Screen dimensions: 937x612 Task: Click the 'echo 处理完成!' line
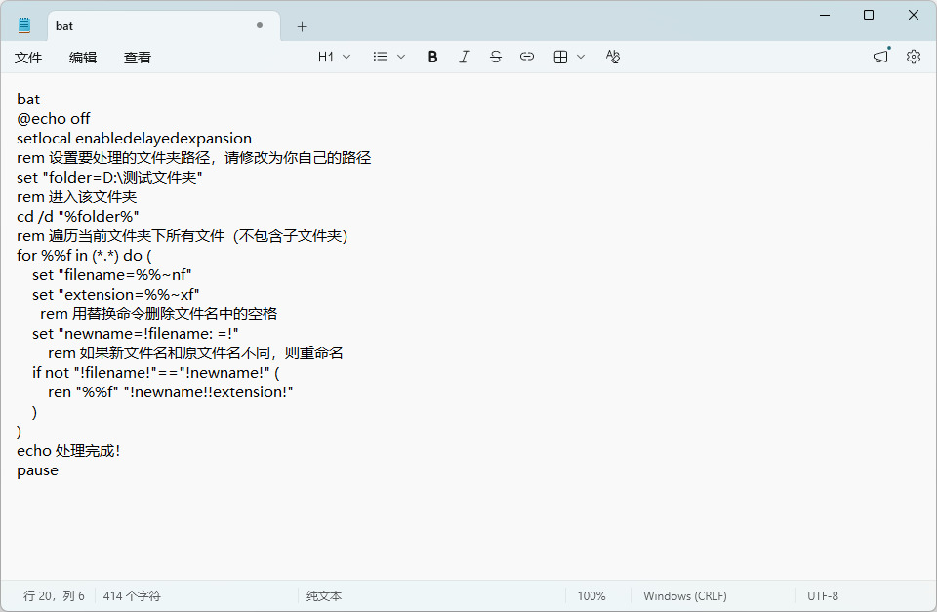pos(68,451)
